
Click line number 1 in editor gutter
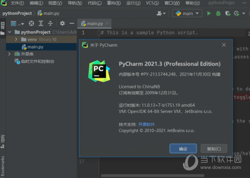83,33
